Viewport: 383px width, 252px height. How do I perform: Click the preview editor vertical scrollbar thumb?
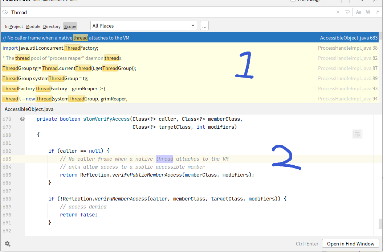click(x=380, y=223)
